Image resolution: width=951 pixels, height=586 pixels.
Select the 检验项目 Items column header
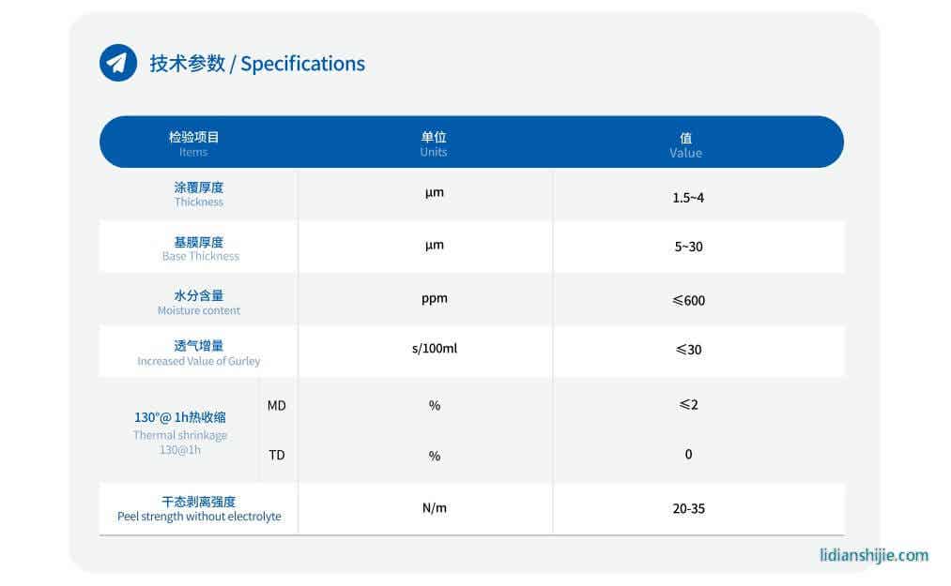tap(193, 142)
